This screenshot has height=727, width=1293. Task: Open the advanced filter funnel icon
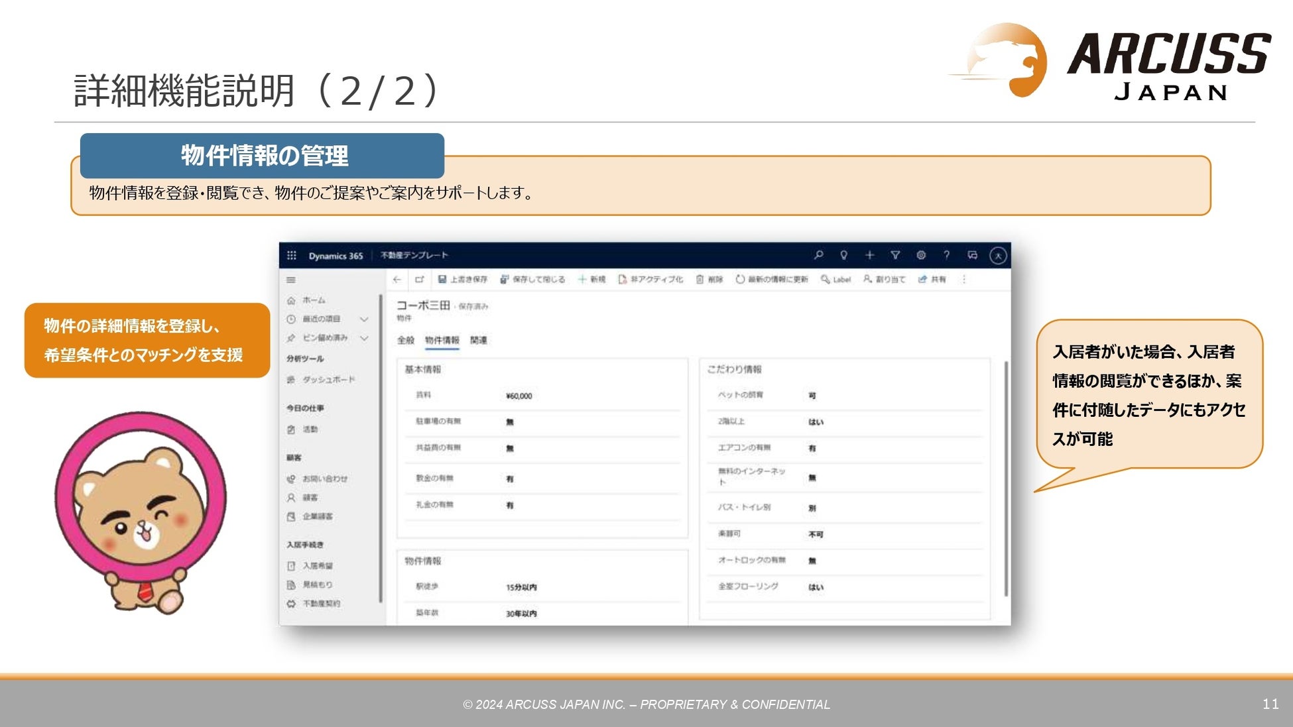tap(895, 255)
